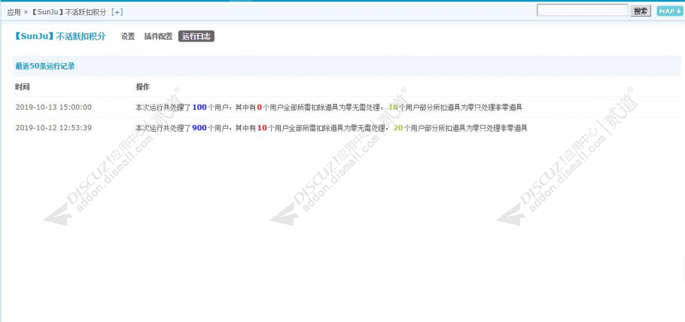This screenshot has width=685, height=322.
Task: Click the blue 900 user count
Action: (199, 128)
